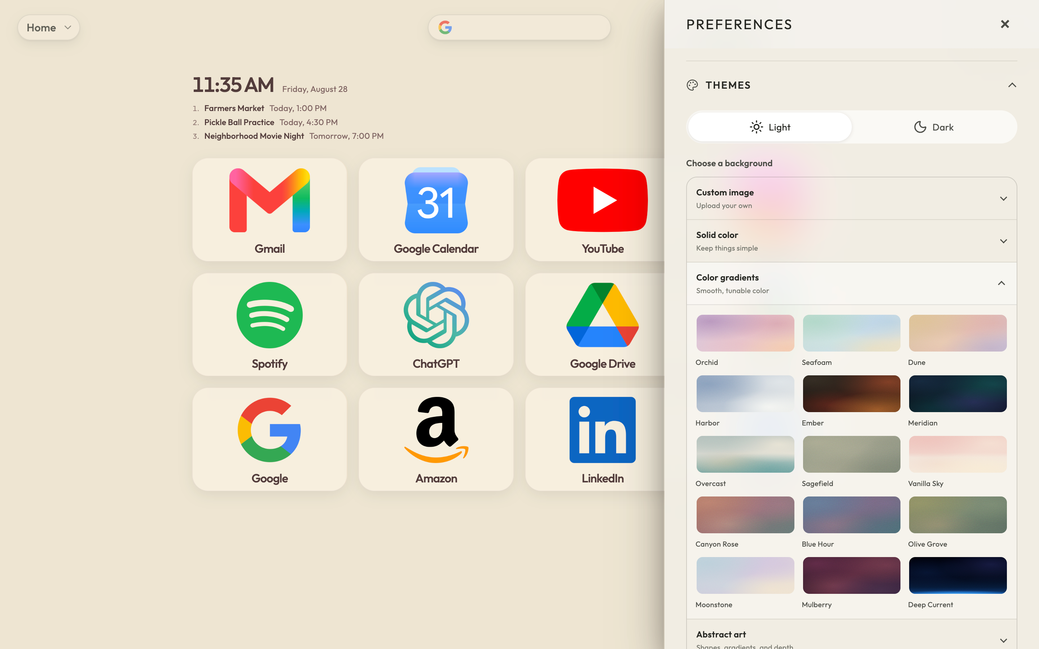Open the Neighborhood Movie Night event
The width and height of the screenshot is (1039, 649).
[x=288, y=136]
